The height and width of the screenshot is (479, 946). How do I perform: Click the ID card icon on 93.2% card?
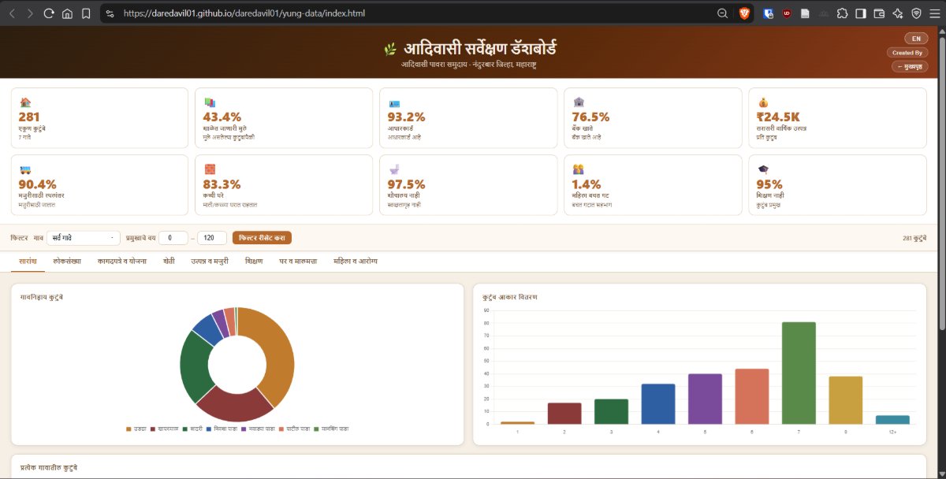pyautogui.click(x=393, y=102)
